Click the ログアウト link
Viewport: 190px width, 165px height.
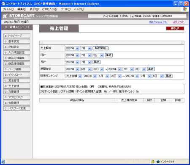178,22
